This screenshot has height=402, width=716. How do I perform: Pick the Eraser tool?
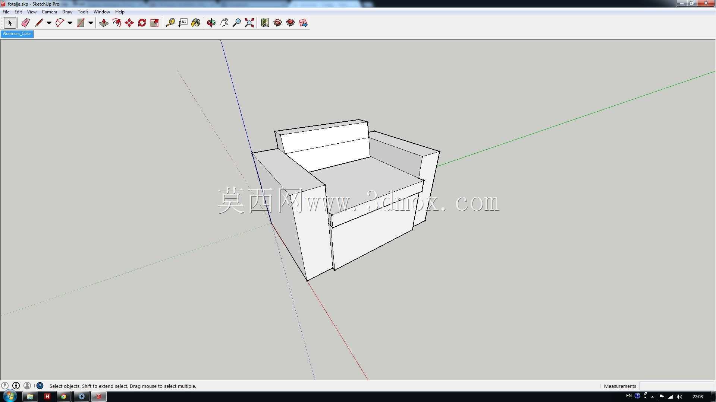click(25, 23)
